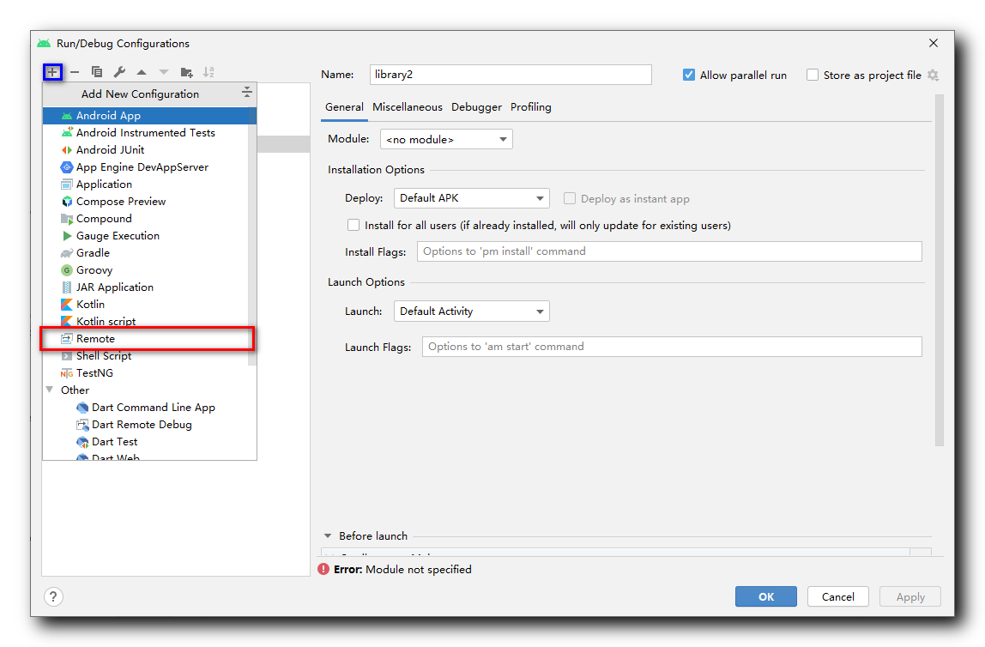Image resolution: width=985 pixels, height=647 pixels.
Task: Click the Launch Flags input field
Action: (x=672, y=347)
